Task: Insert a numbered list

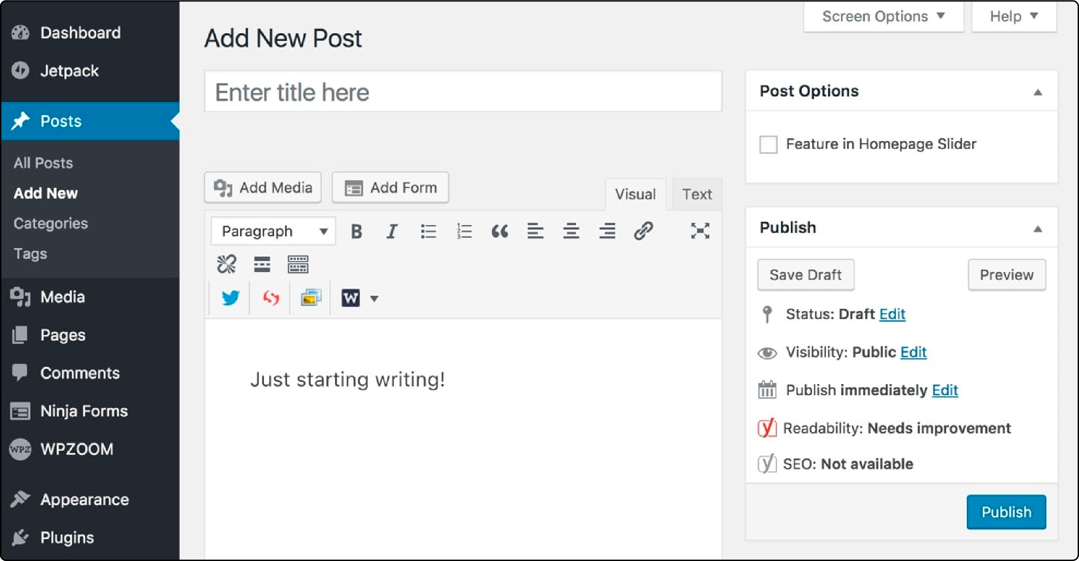Action: 464,232
